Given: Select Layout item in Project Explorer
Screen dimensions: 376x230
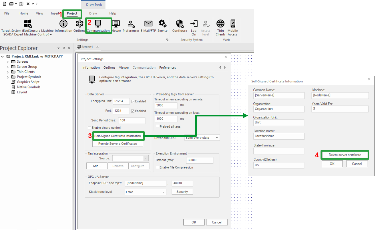Looking at the screenshot, I should 22,92.
